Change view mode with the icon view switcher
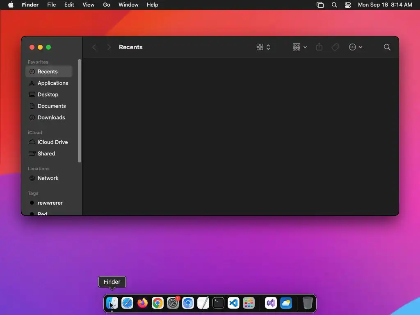 pos(263,47)
